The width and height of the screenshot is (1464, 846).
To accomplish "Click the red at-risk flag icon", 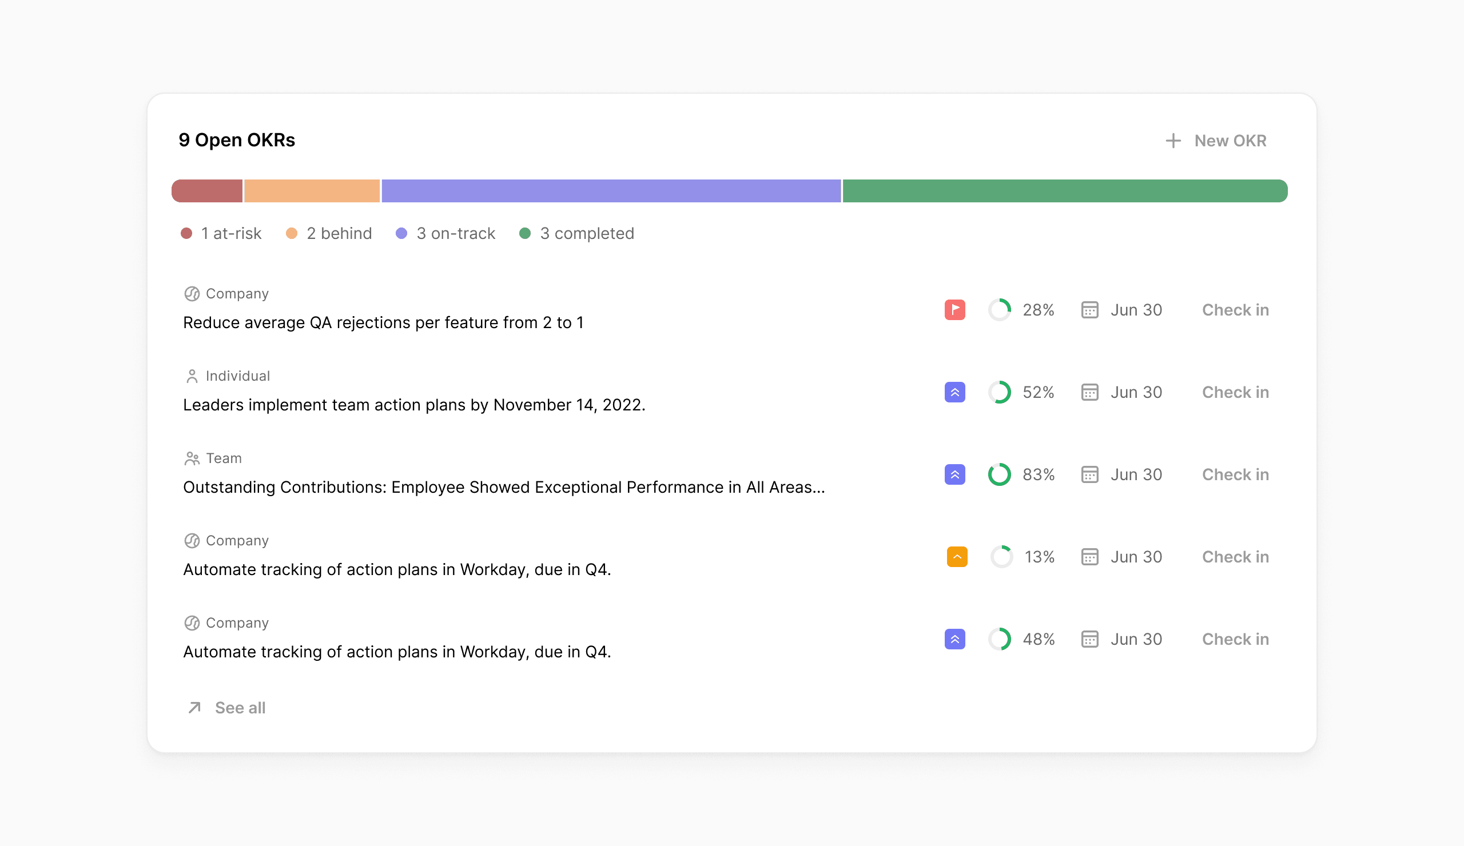I will [954, 310].
